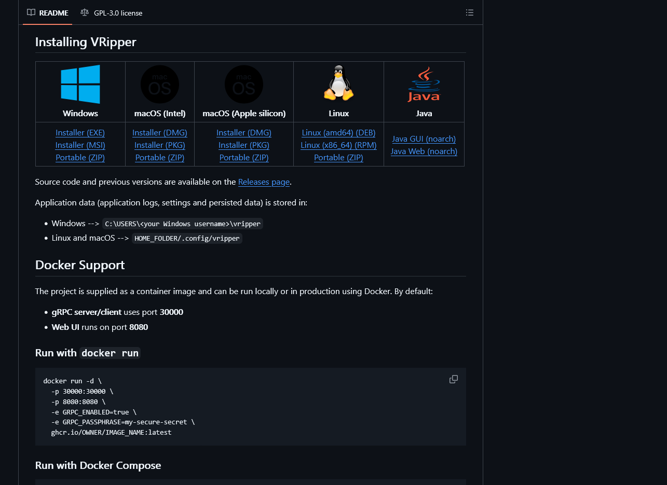This screenshot has height=485, width=667.
Task: Switch to the README tab
Action: coord(48,13)
